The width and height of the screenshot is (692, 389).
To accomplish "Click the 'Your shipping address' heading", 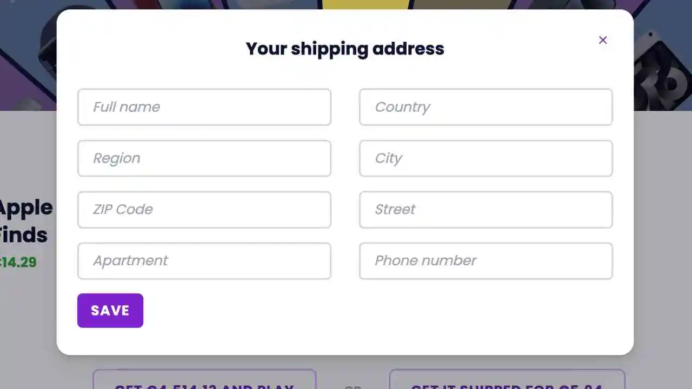I will tap(345, 49).
